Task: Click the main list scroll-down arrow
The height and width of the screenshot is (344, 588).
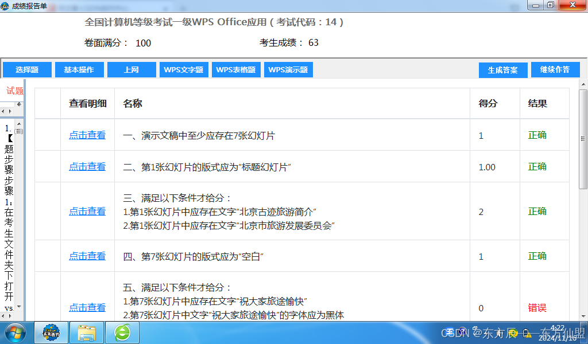Action: tap(583, 316)
